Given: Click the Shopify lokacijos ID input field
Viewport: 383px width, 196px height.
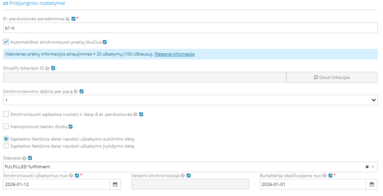Looking at the screenshot, I should click(x=144, y=78).
